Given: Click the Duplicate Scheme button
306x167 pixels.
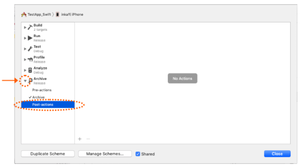Looking at the screenshot, I should [x=48, y=154].
